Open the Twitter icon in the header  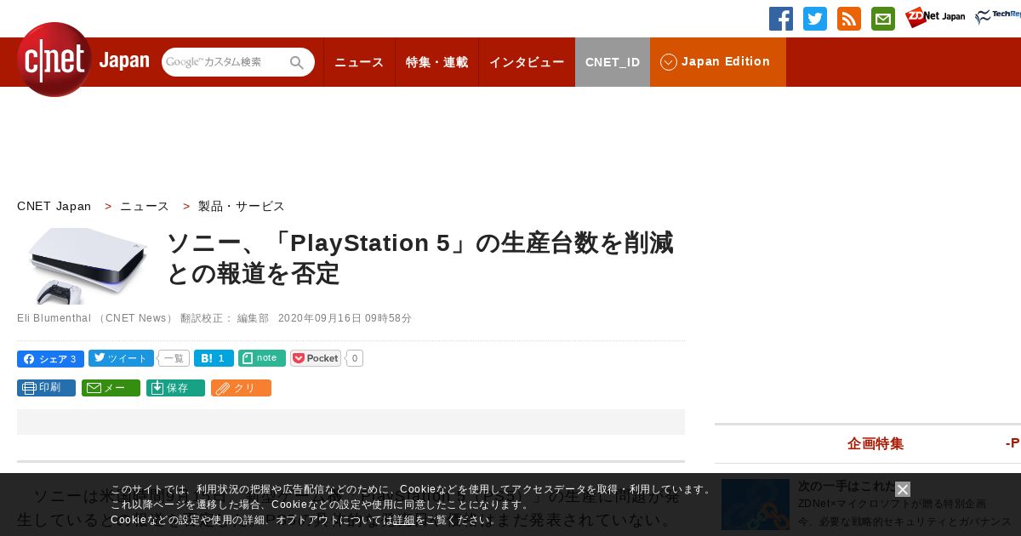coord(815,19)
